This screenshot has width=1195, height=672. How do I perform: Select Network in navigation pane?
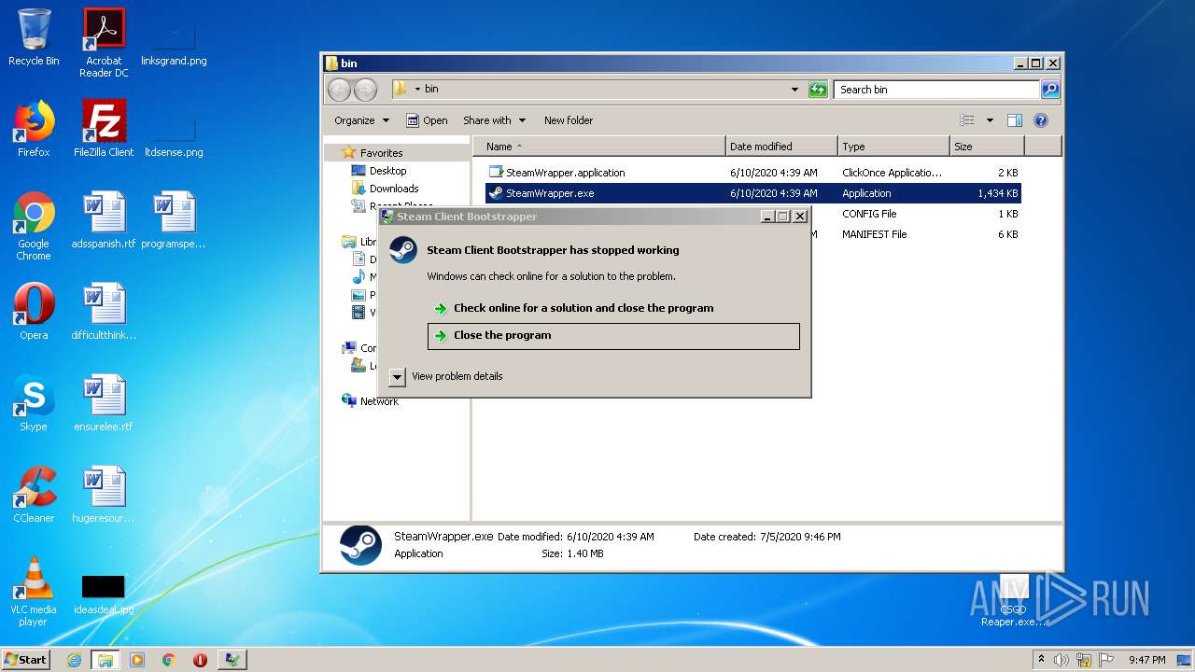379,401
